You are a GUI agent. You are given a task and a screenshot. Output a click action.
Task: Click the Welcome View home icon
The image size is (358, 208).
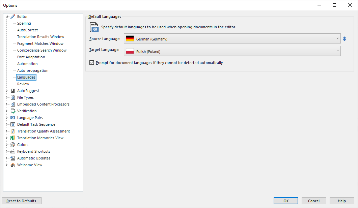click(12, 165)
